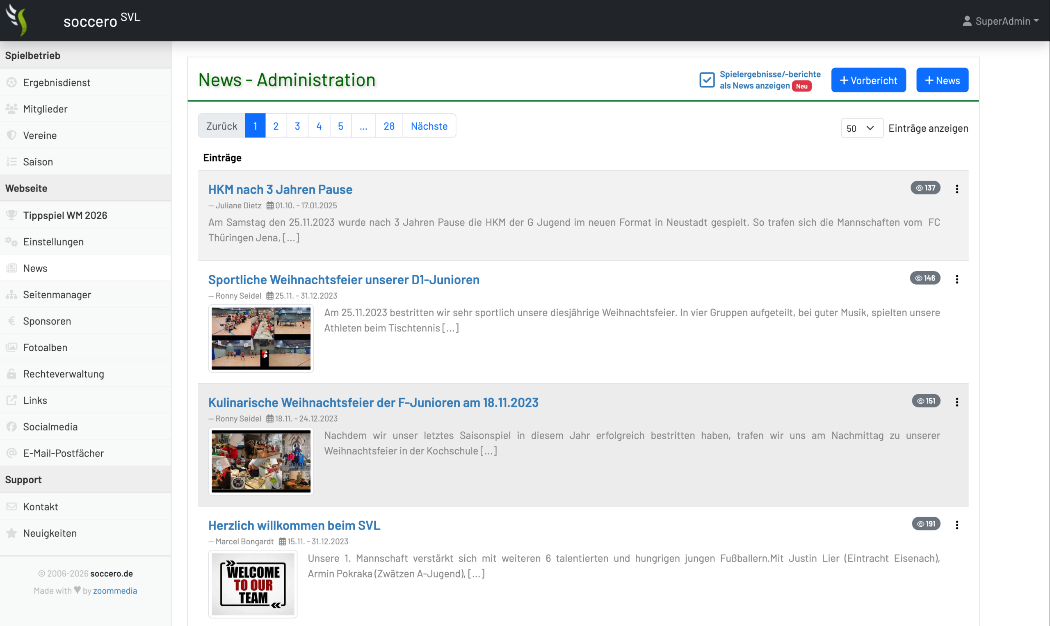Click the Tippspiel WM 2026 trophy icon
Viewport: 1050px width, 626px height.
point(11,215)
